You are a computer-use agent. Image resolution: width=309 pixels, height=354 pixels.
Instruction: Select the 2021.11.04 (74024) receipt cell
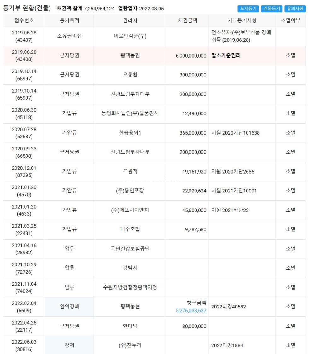coord(24,287)
